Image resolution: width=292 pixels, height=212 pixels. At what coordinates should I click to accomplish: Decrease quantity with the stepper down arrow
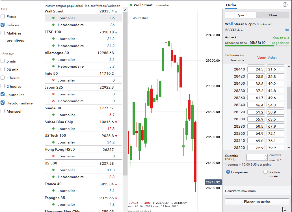point(265,159)
